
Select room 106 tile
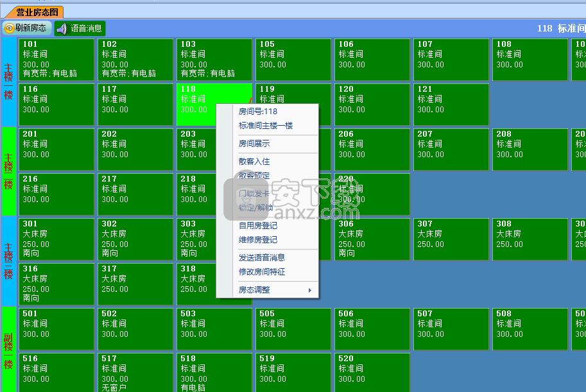coord(372,60)
